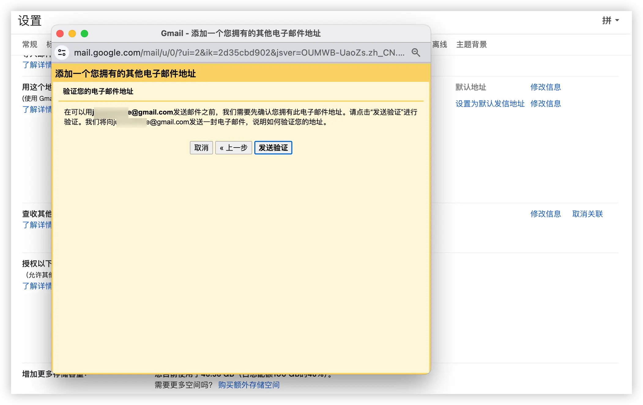Click the zoom magnifier icon in address bar

click(416, 53)
